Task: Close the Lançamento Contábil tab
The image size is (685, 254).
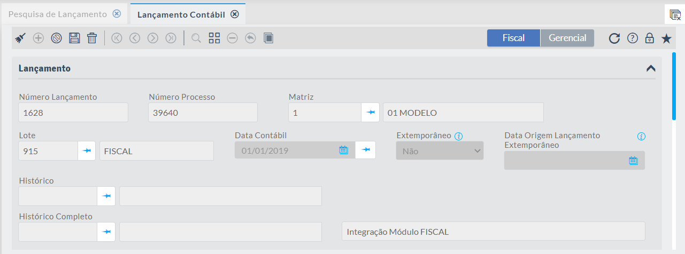Action: tap(234, 14)
